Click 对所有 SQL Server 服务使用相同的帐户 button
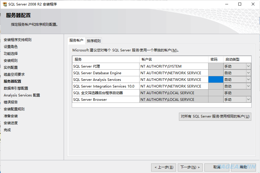This screenshot has width=260, height=173. tap(215, 117)
